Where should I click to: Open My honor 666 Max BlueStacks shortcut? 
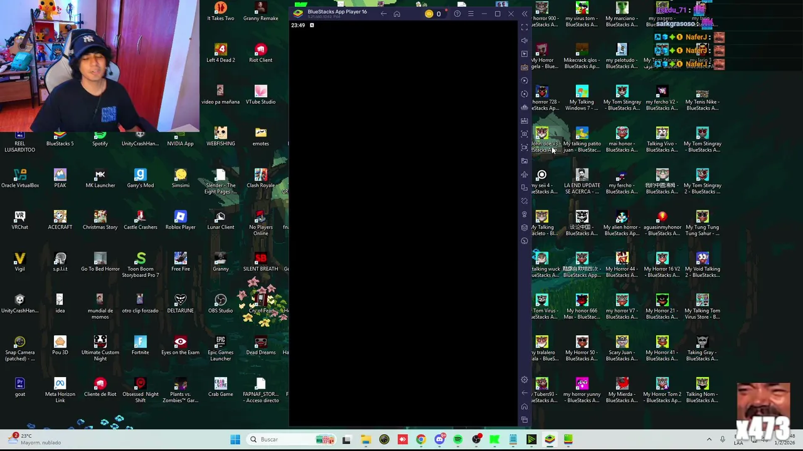(x=582, y=307)
